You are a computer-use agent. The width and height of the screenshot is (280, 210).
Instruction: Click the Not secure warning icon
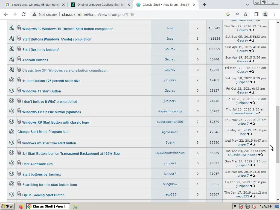[x=34, y=14]
